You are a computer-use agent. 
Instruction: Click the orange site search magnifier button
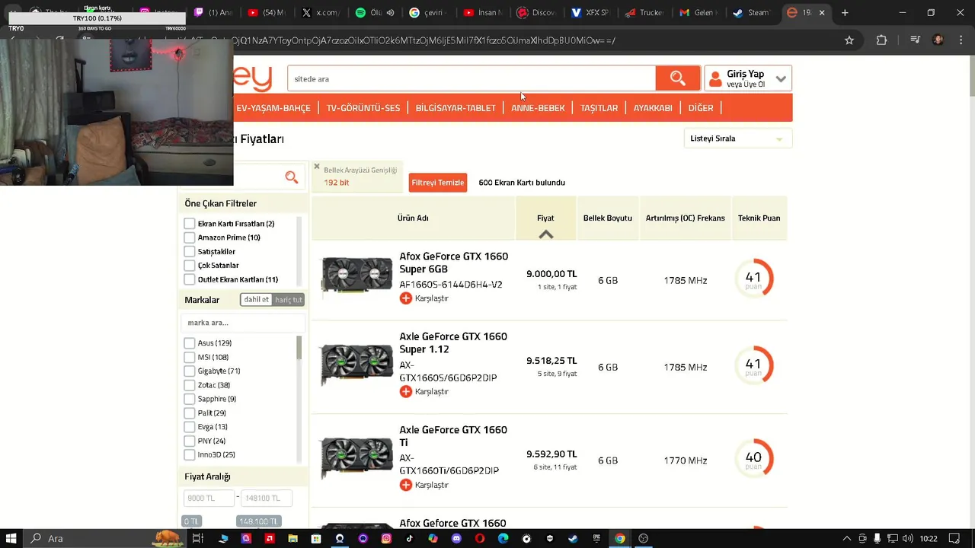[677, 78]
